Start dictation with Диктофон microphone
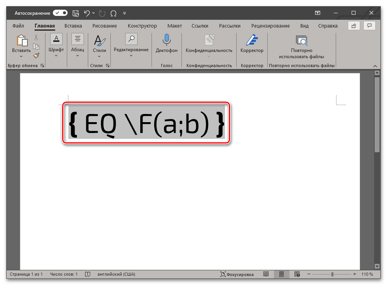The image size is (387, 285). point(166,43)
